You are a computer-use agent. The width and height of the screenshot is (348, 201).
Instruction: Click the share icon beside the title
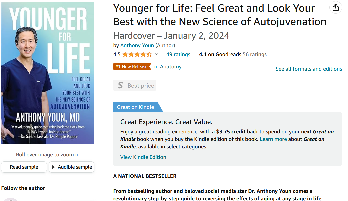[x=335, y=8]
